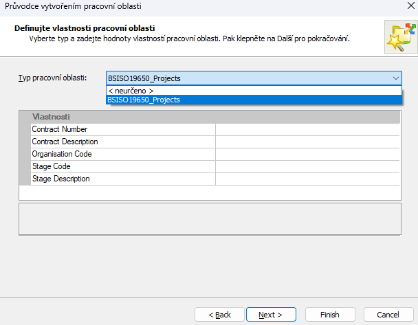Collapse the Typ pracovní oblasti dropdown arrow
This screenshot has height=325, width=418.
(x=395, y=78)
